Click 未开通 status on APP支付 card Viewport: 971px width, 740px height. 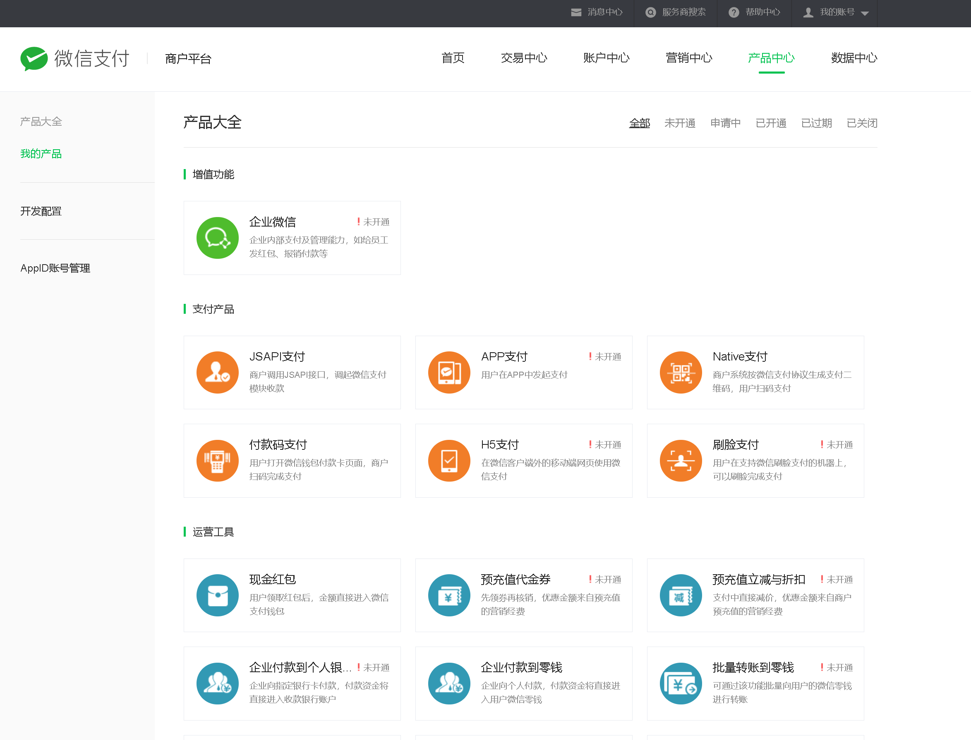(605, 356)
